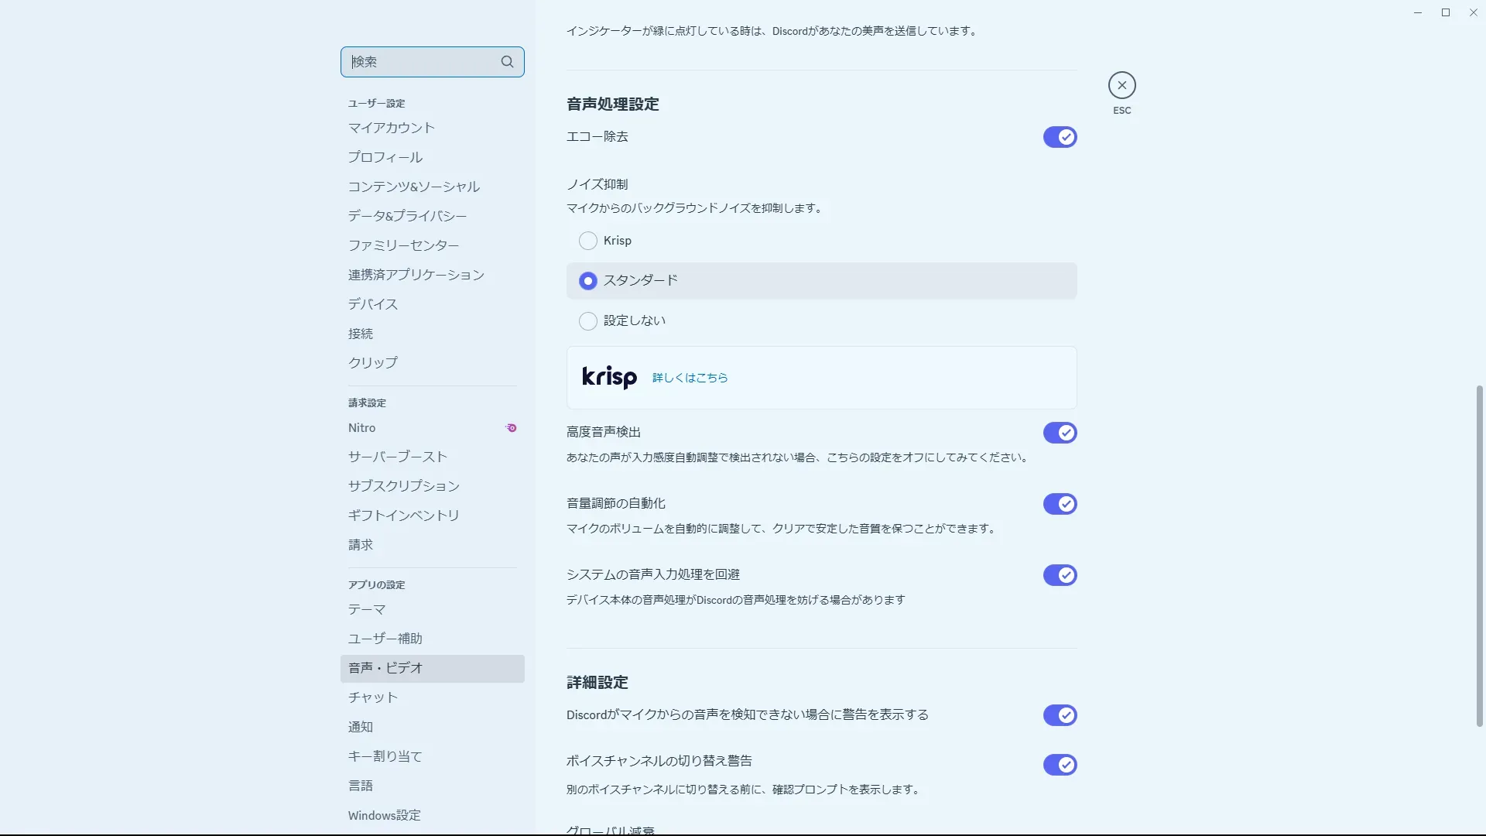The width and height of the screenshot is (1486, 836).
Task: Click the Krisp logo
Action: [x=609, y=377]
